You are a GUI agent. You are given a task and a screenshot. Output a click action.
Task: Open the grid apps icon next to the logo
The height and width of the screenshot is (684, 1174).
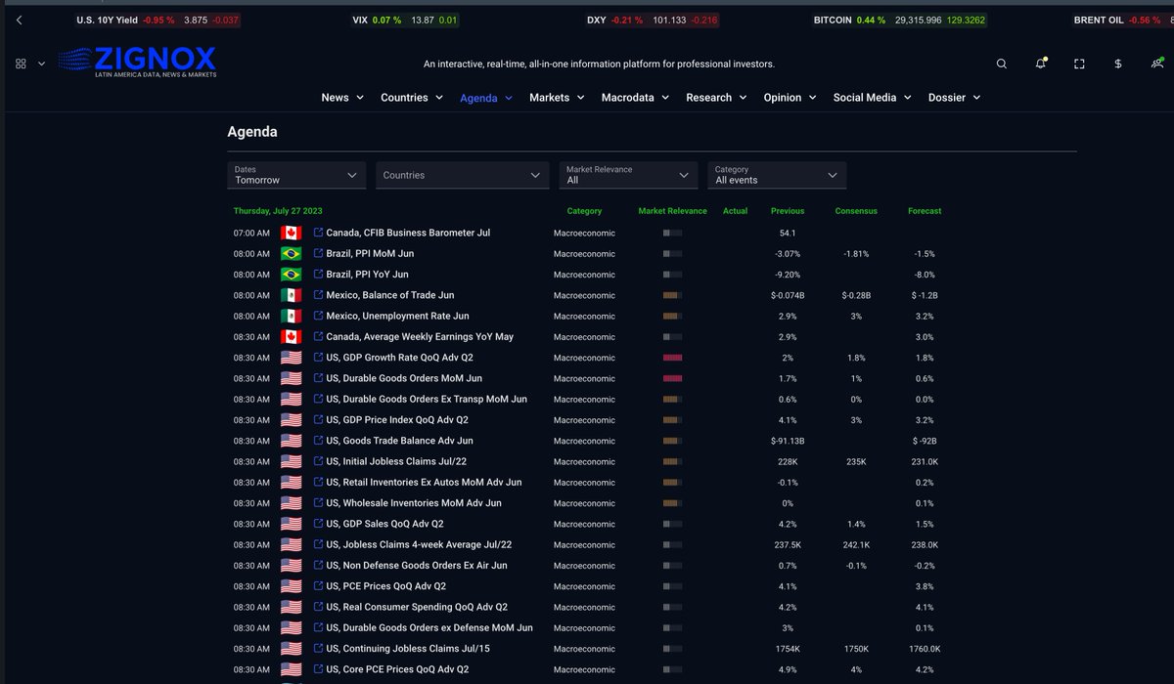(x=21, y=64)
